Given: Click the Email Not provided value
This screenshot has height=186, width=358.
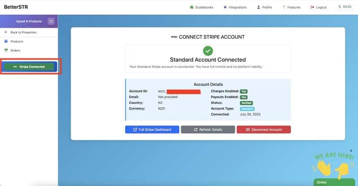Looking at the screenshot, I should tap(167, 97).
